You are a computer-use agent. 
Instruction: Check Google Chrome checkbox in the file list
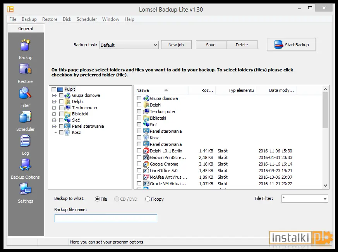click(139, 164)
